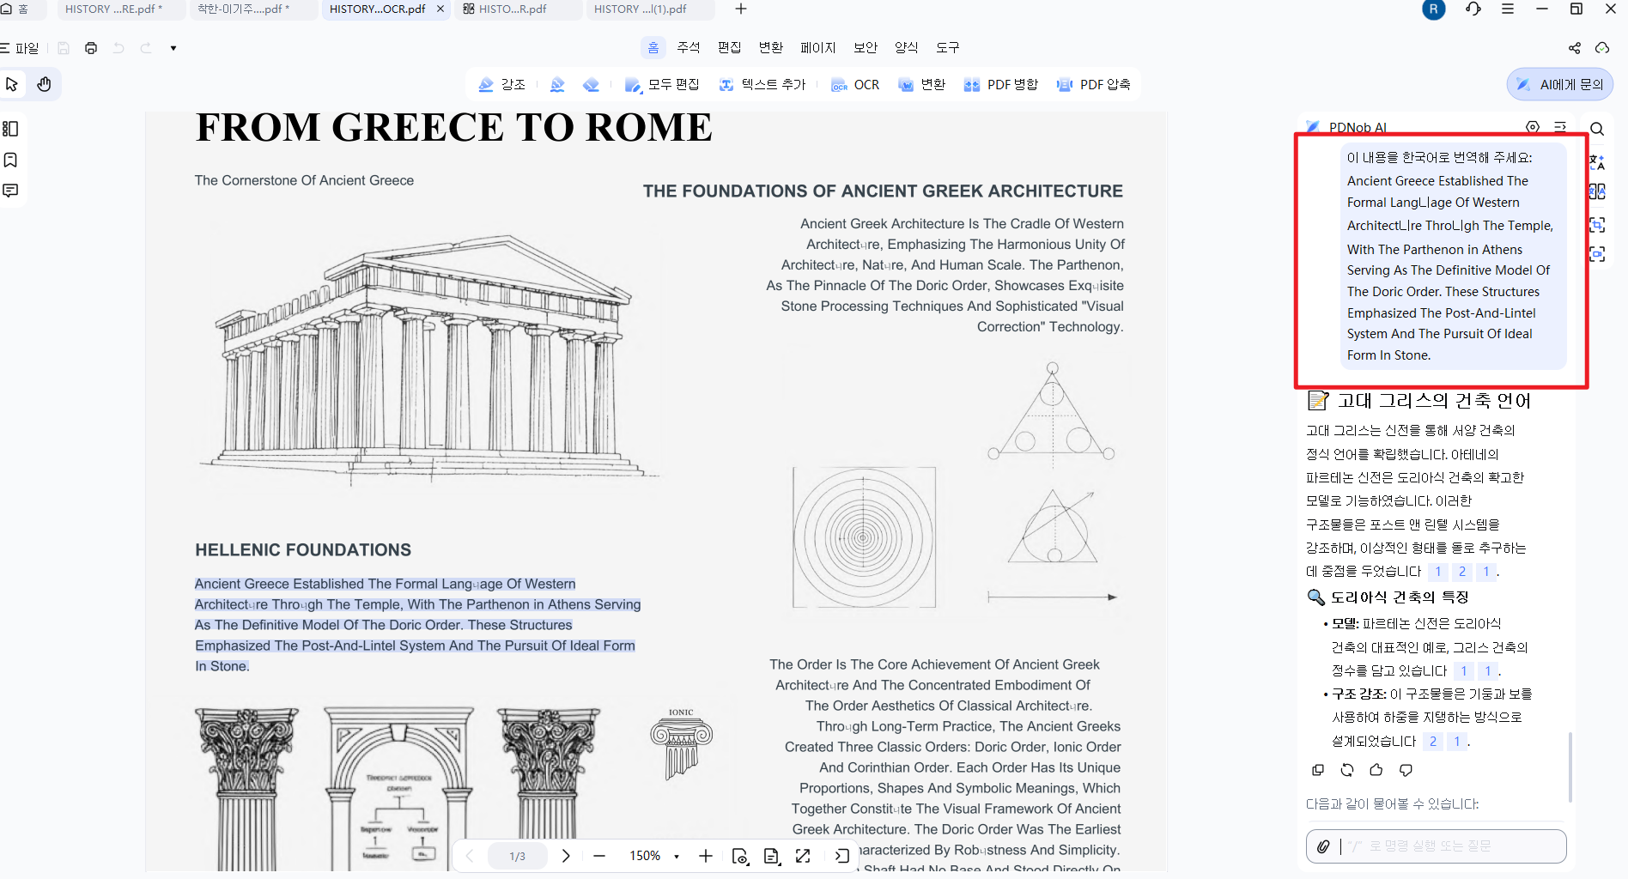Open PDNob AI settings hexagon icon
Screen dimensions: 1628x879
[x=1533, y=127]
